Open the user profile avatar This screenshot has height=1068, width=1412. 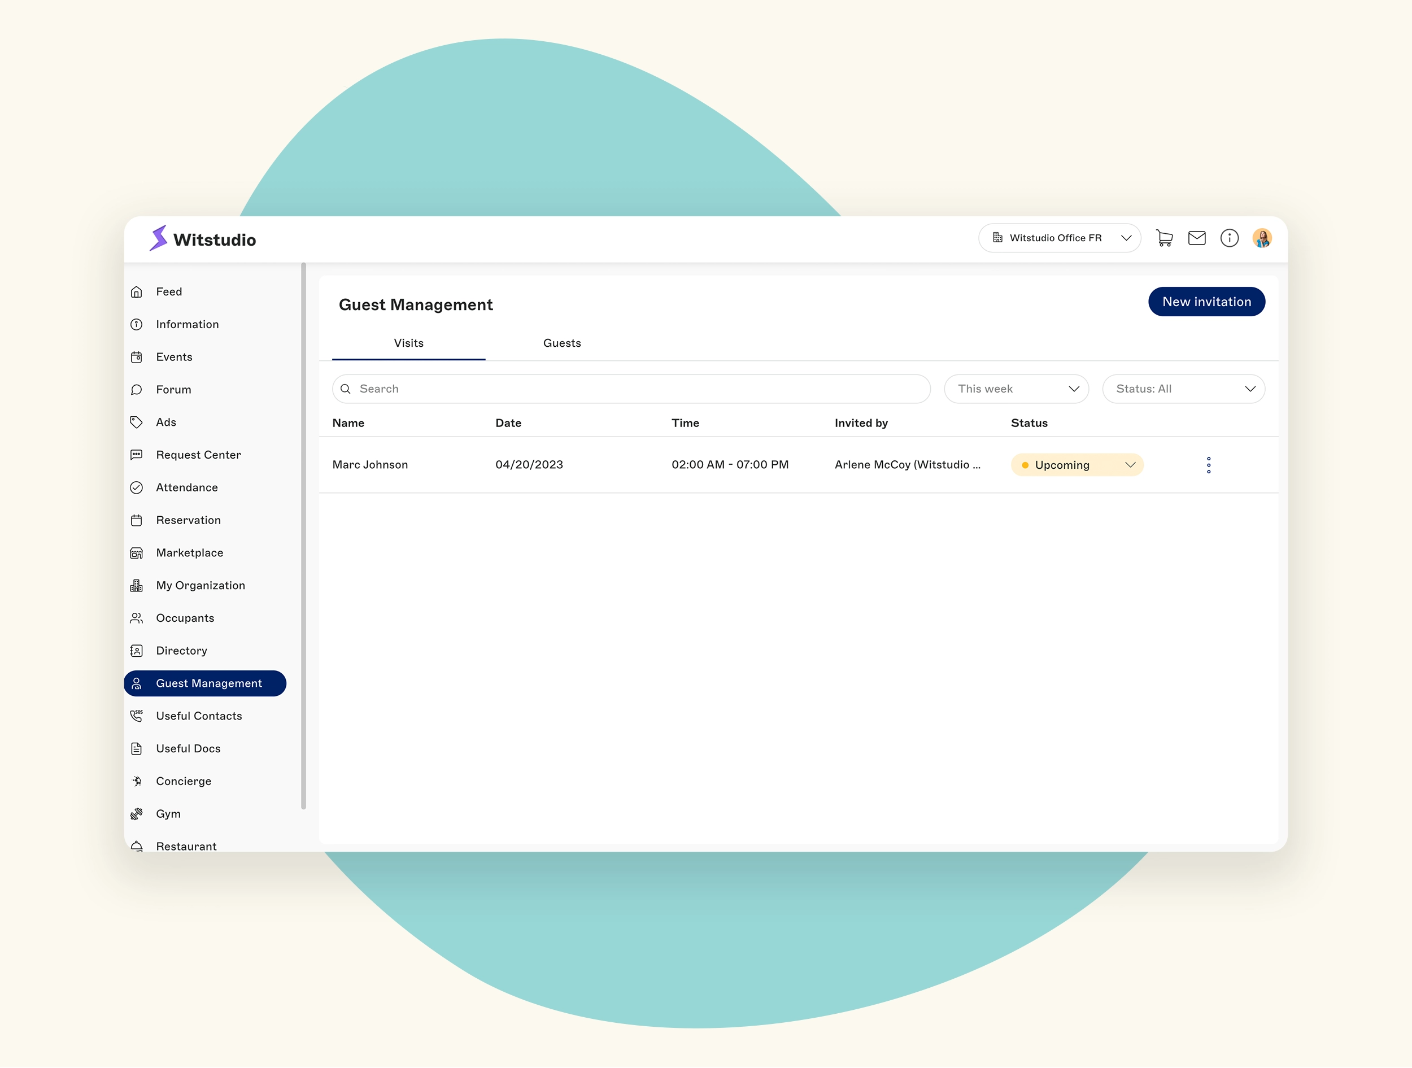pyautogui.click(x=1261, y=238)
